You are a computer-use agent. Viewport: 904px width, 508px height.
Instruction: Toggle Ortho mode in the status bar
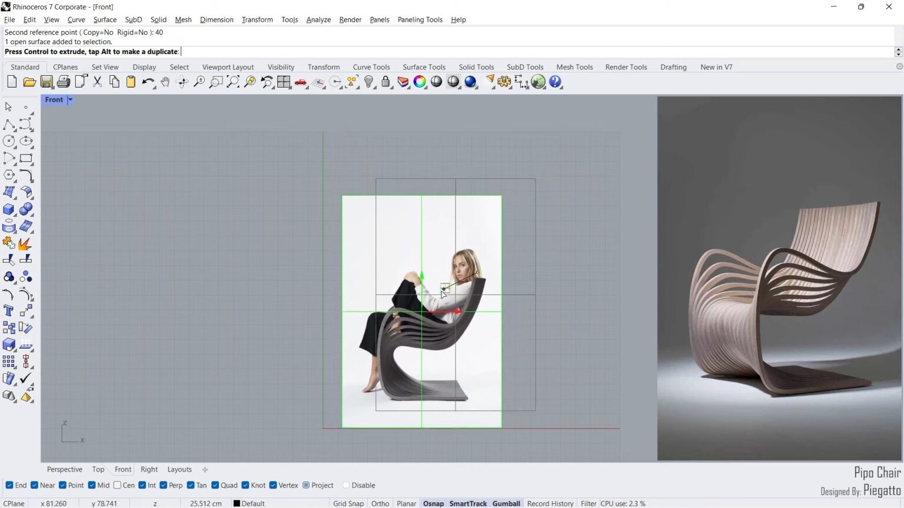coord(380,503)
